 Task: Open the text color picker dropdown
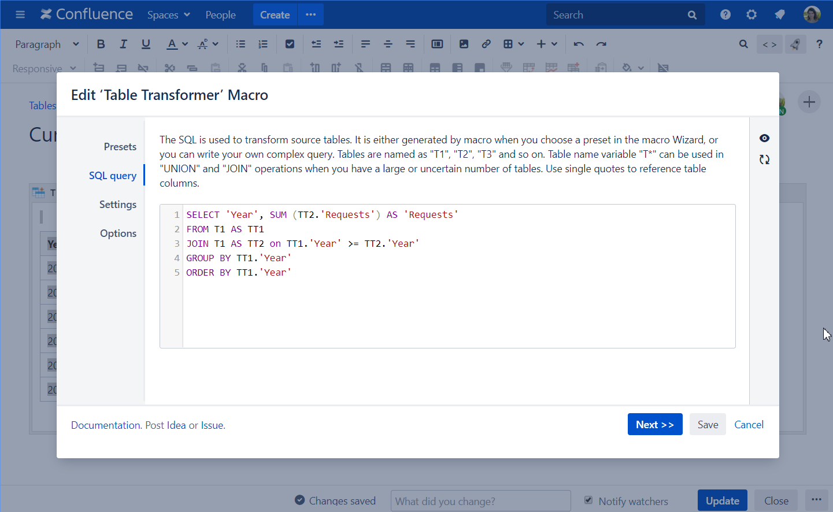click(x=185, y=44)
